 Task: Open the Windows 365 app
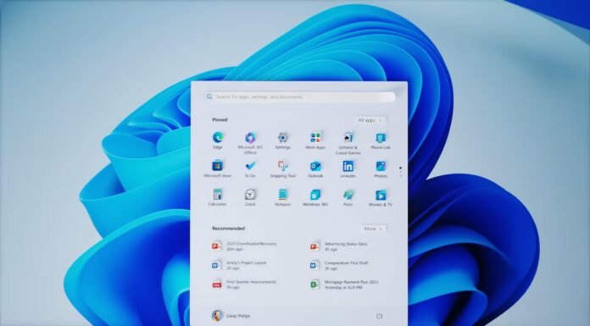(x=315, y=197)
